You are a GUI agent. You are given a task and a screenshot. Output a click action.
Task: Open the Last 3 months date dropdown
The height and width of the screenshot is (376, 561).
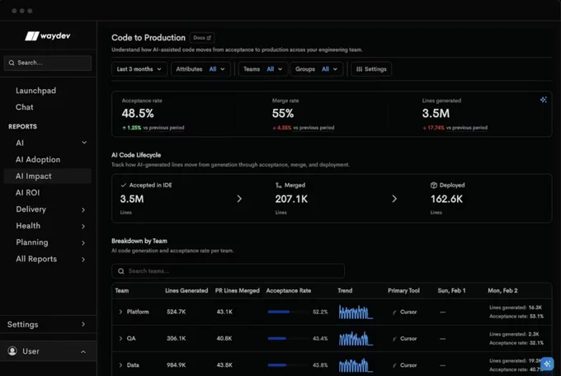pyautogui.click(x=139, y=69)
